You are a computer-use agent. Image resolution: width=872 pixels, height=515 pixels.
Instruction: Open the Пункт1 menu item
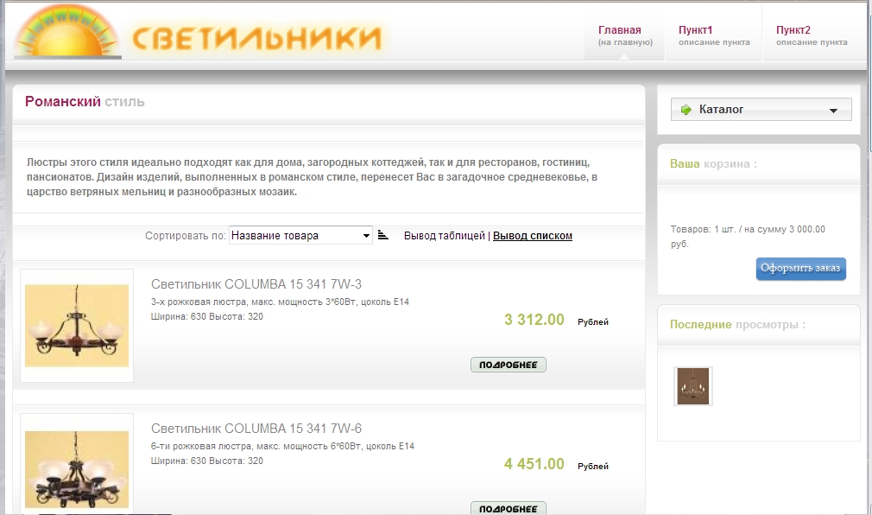pos(713,35)
